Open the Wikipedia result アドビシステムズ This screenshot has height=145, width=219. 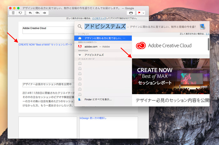[x=103, y=55]
